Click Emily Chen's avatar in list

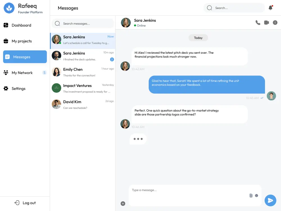(x=56, y=72)
